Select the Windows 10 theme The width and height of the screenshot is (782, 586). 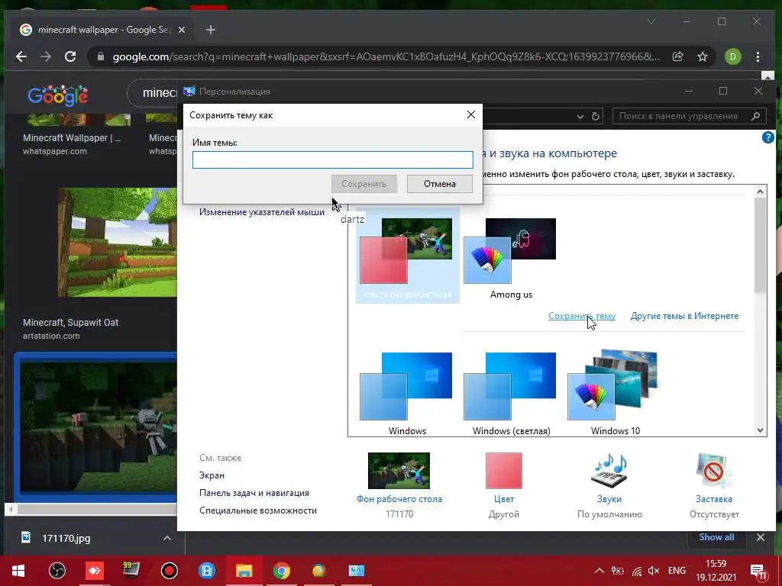pyautogui.click(x=615, y=394)
